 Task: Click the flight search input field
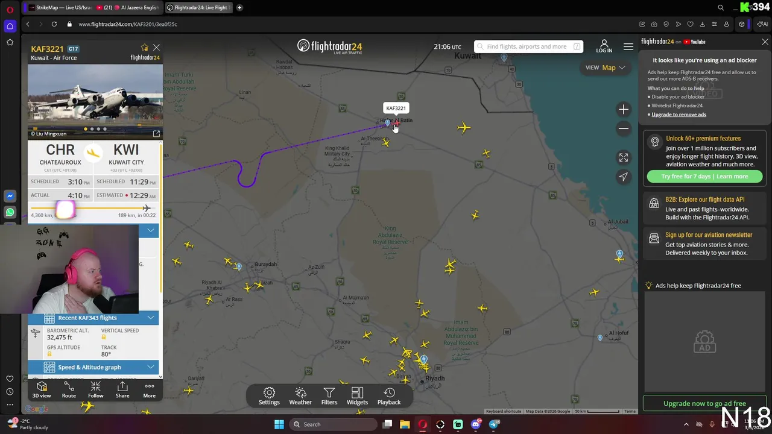(x=528, y=46)
